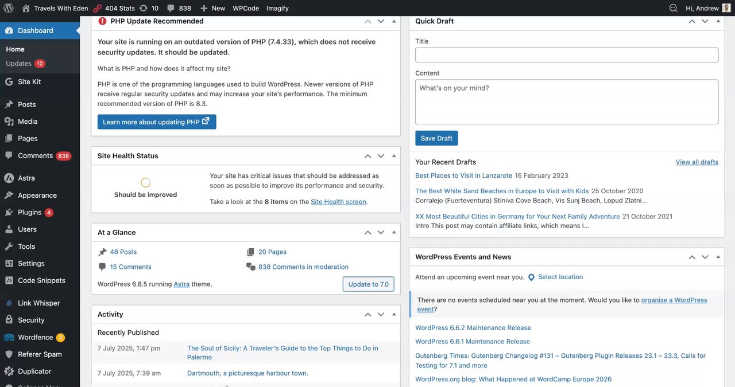Collapse the Quick Draft panel

(x=718, y=21)
